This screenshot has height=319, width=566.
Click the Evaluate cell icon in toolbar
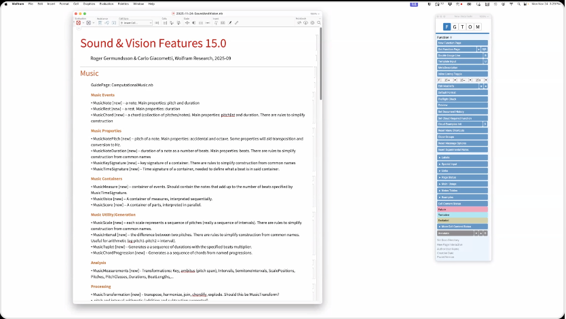click(79, 23)
